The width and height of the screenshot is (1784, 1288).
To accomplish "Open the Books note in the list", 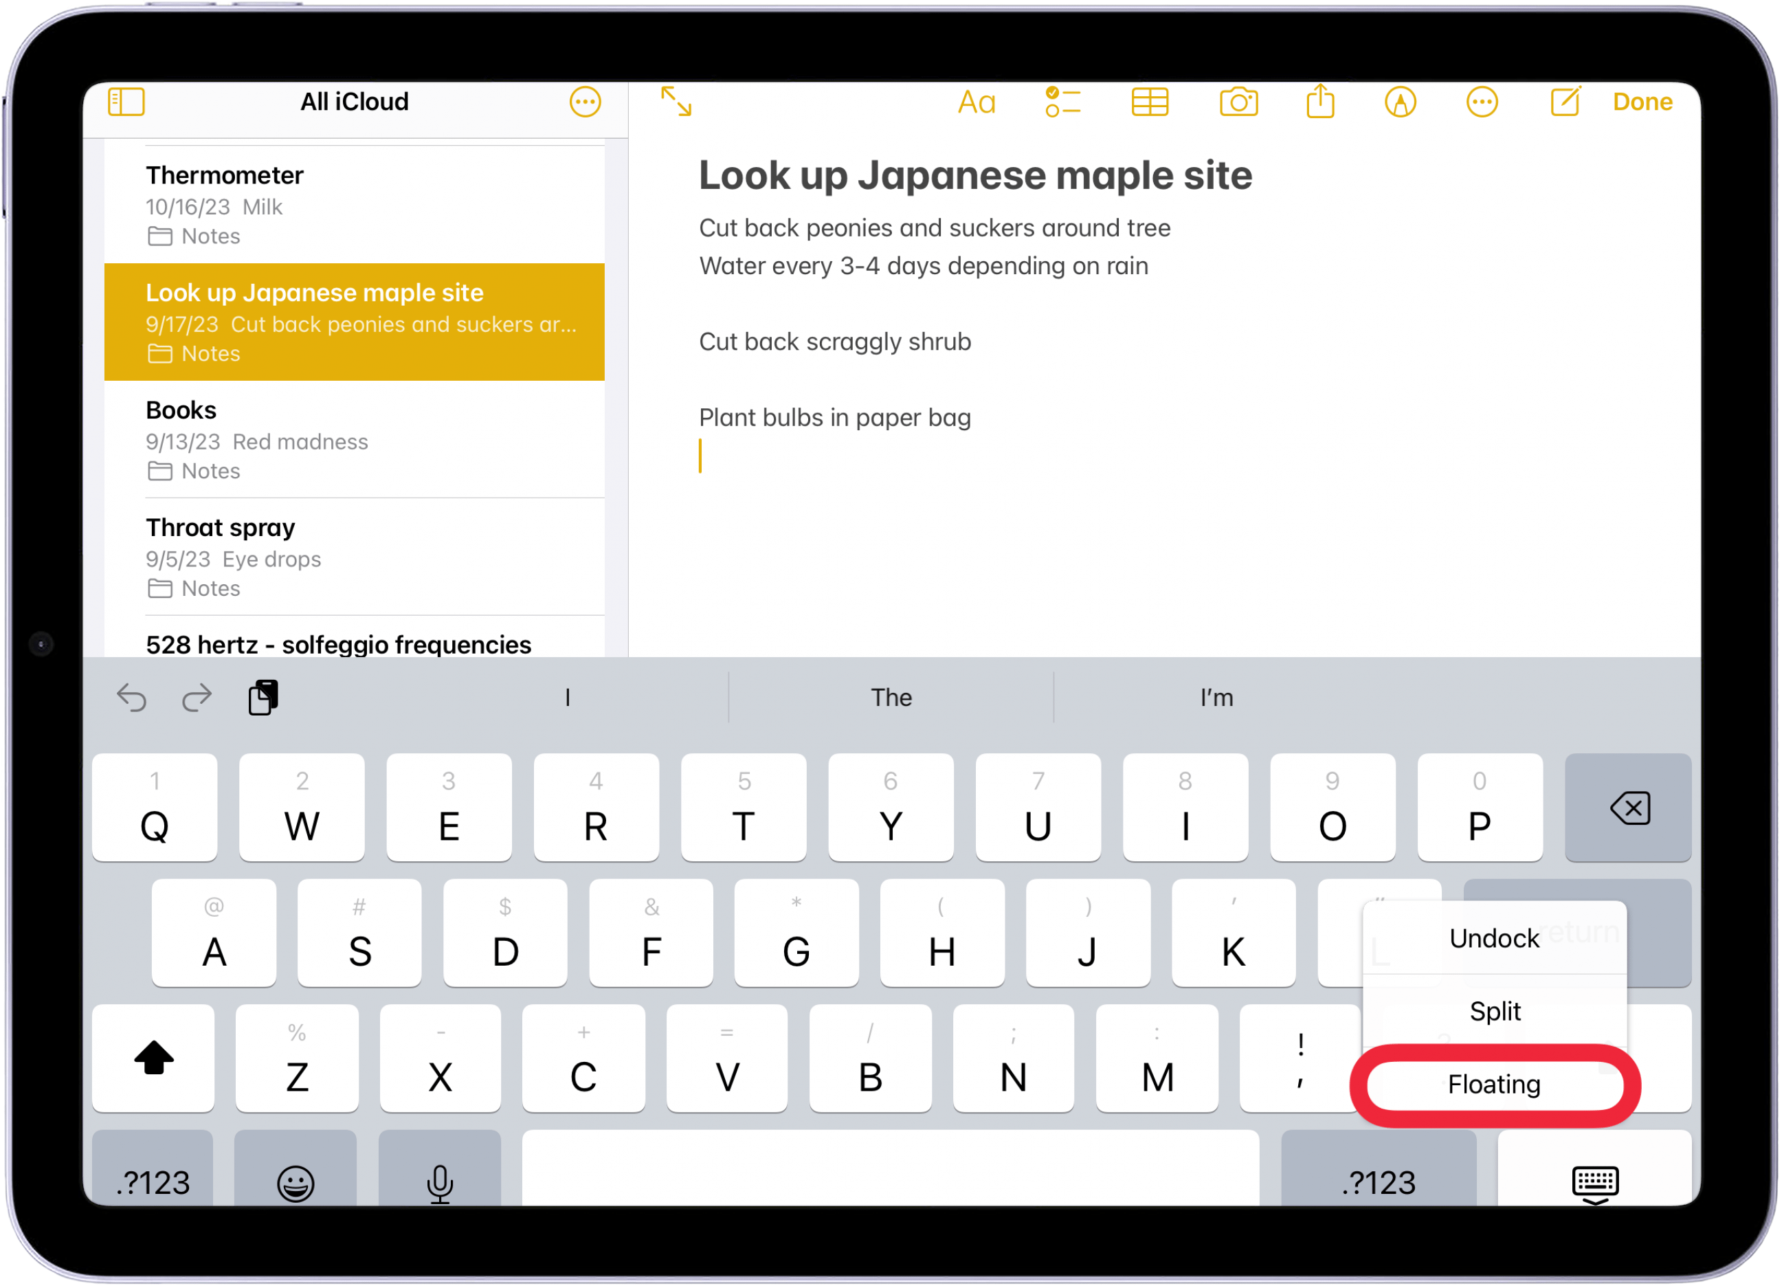I will click(x=354, y=439).
